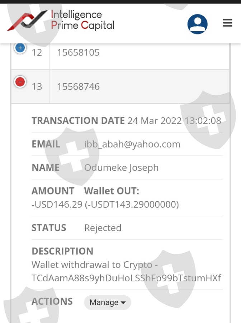Click the transaction date value
The image size is (241, 323).
(x=174, y=121)
